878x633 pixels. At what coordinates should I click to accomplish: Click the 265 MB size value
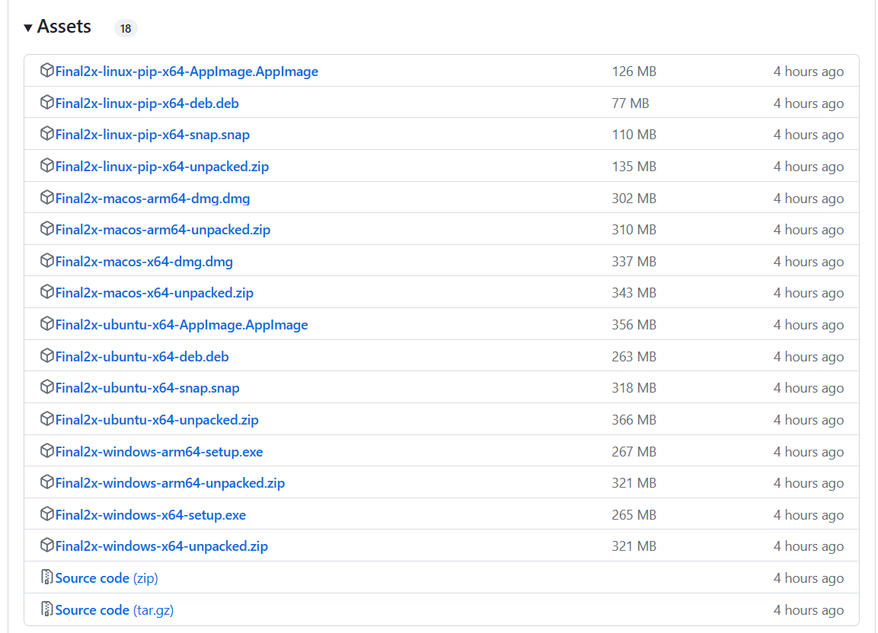click(634, 516)
